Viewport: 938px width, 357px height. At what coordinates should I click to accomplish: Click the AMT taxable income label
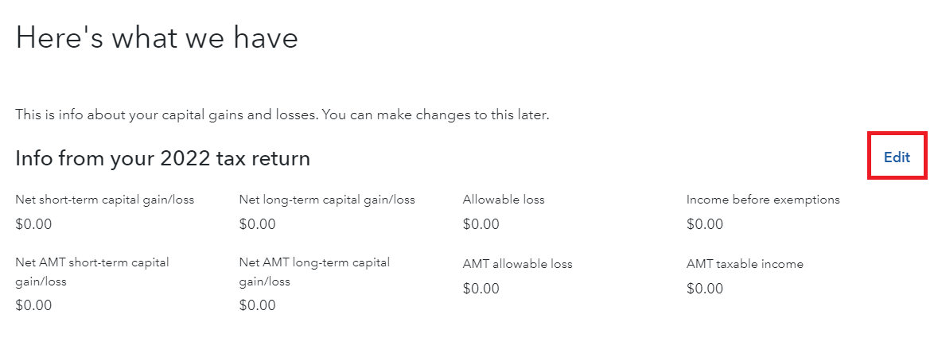pyautogui.click(x=745, y=264)
